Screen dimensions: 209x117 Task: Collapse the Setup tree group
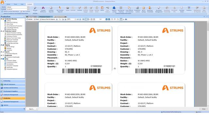1,59
